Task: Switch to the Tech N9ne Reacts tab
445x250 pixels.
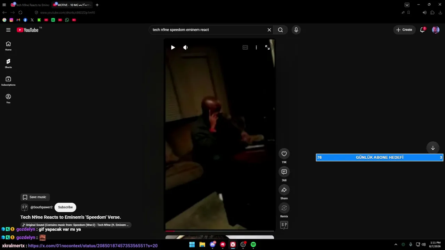Action: (x=30, y=5)
